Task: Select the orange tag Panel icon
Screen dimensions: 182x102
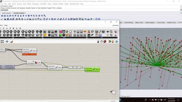Action: point(85,31)
